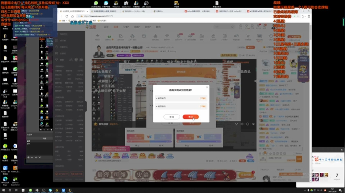Open the 首页 tab in Douyu navigation
The width and height of the screenshot is (345, 193).
tap(106, 27)
